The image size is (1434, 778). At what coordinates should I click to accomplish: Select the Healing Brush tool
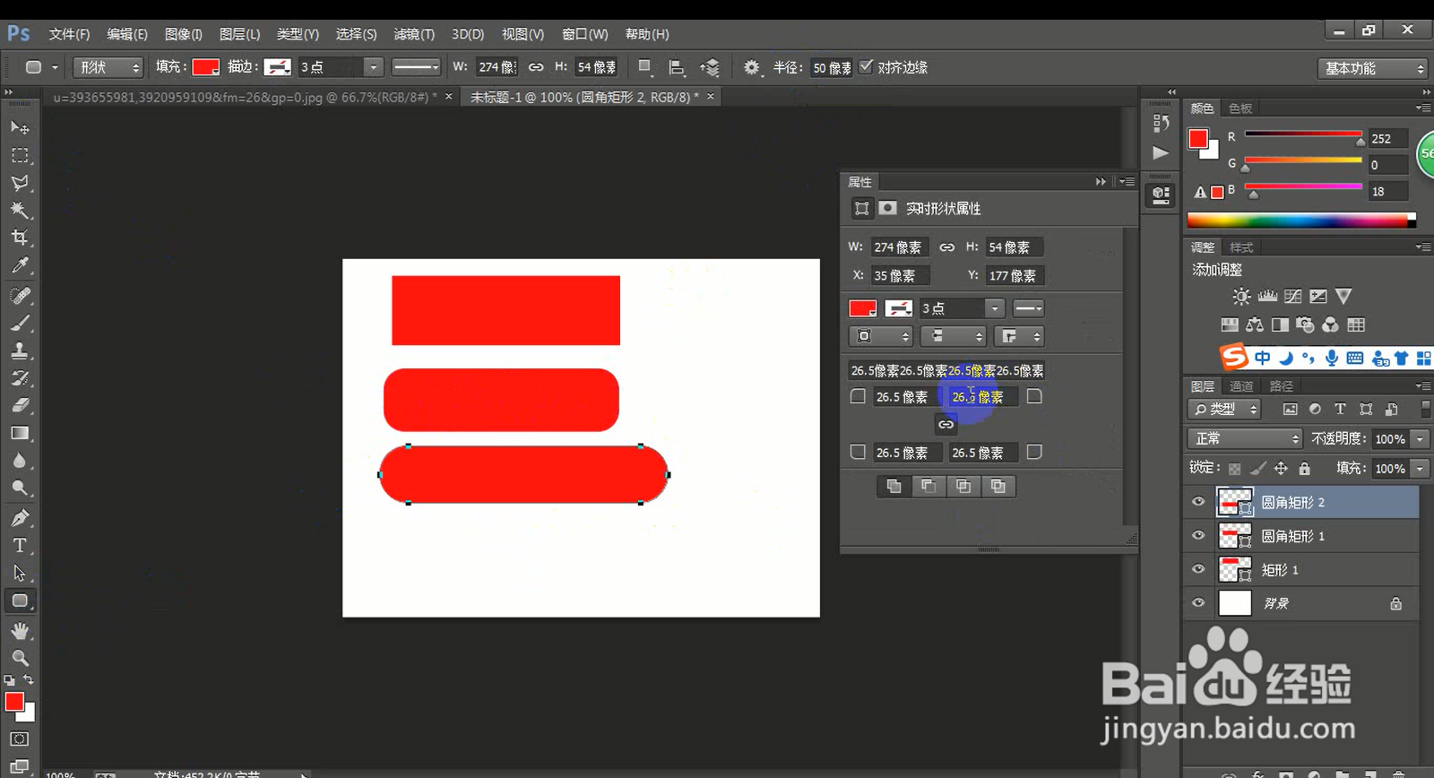(x=20, y=295)
